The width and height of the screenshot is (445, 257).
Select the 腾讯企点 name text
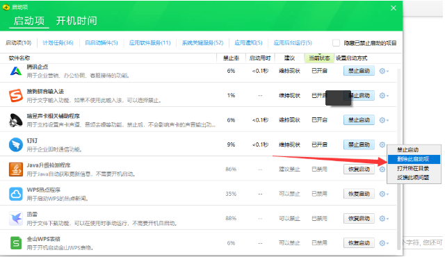pyautogui.click(x=38, y=67)
